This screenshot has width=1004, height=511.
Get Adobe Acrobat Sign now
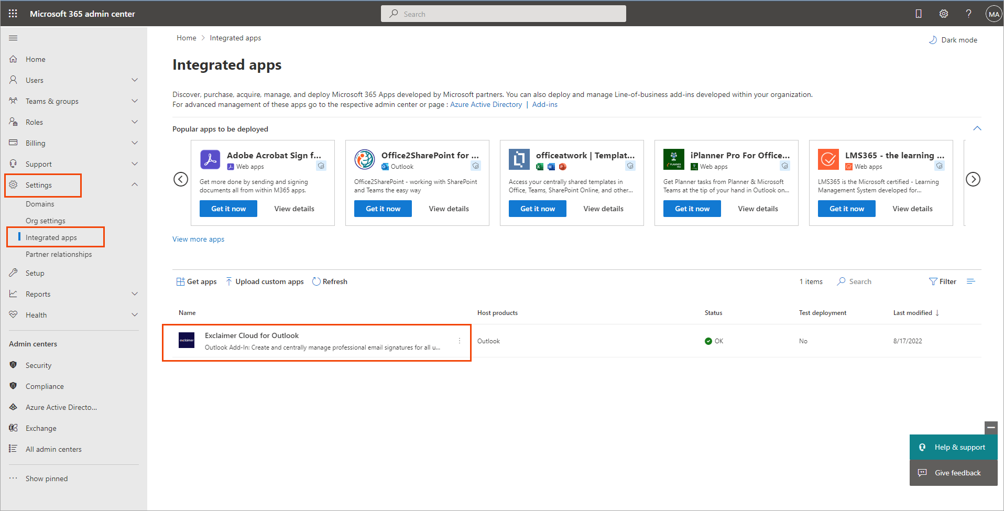tap(228, 209)
